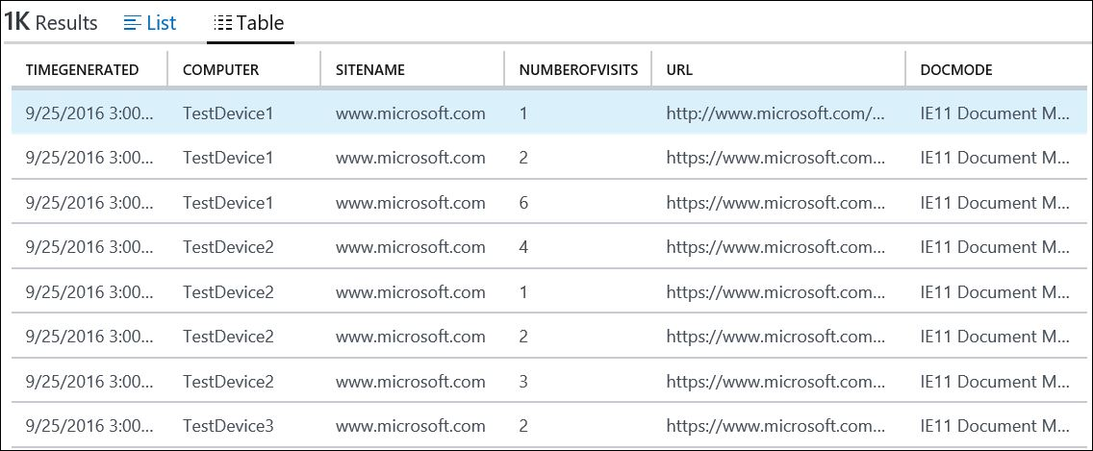The height and width of the screenshot is (451, 1093).
Task: Select the TestDevice1 row with 2 visits
Action: [x=522, y=158]
